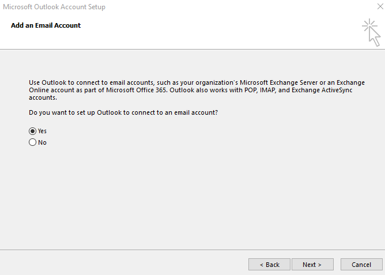Go to previous step with Back
Image resolution: width=385 pixels, height=275 pixels.
coord(269,265)
